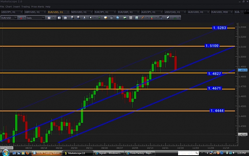Click the printer icon in toolbar
This screenshot has width=249, height=156.
point(112,18)
